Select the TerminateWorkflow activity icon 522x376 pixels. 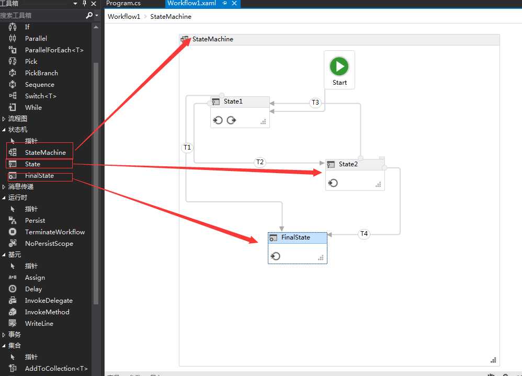click(x=13, y=232)
